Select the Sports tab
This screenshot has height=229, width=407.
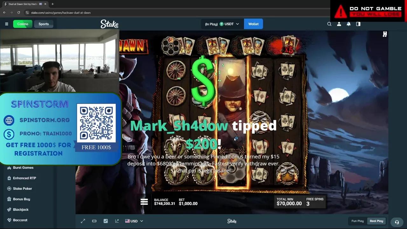pyautogui.click(x=44, y=24)
